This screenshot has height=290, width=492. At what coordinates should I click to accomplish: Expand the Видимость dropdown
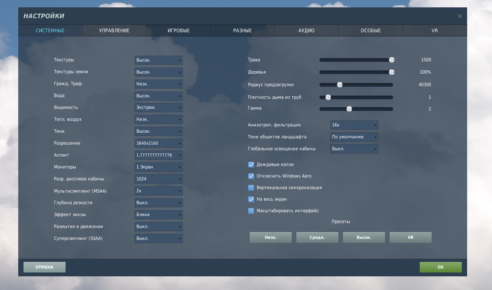[158, 107]
